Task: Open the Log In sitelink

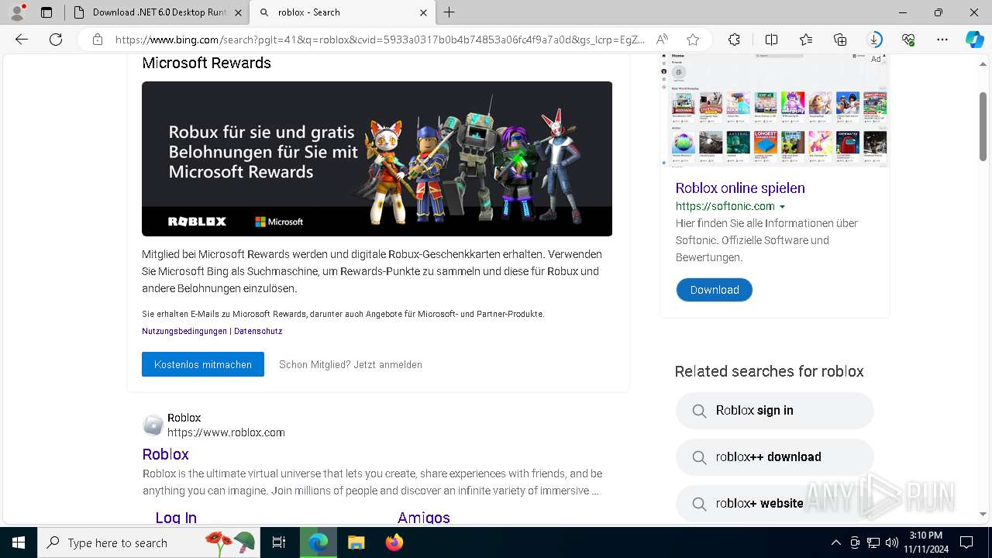Action: click(176, 517)
